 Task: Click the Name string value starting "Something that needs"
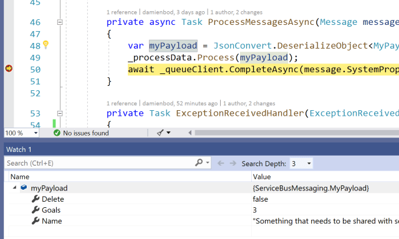[325, 221]
